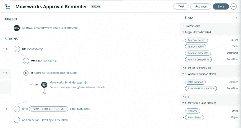Click the Do the following loop icon
Screen dimensions: 241x128
[x=17, y=49]
